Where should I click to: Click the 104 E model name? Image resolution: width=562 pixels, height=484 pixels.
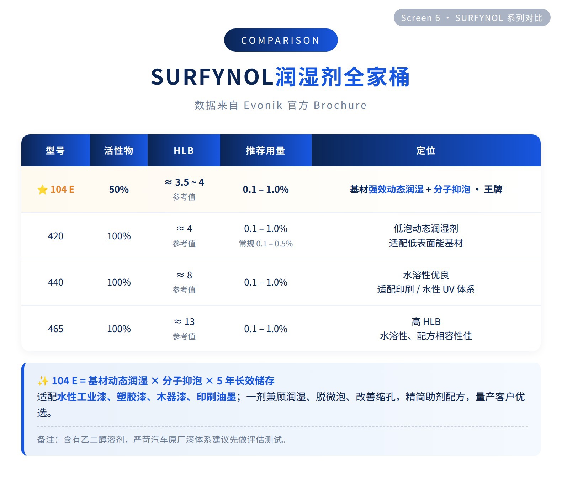click(x=62, y=190)
